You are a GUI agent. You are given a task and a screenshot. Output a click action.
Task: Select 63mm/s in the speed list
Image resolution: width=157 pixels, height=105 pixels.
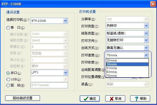click(x=127, y=72)
